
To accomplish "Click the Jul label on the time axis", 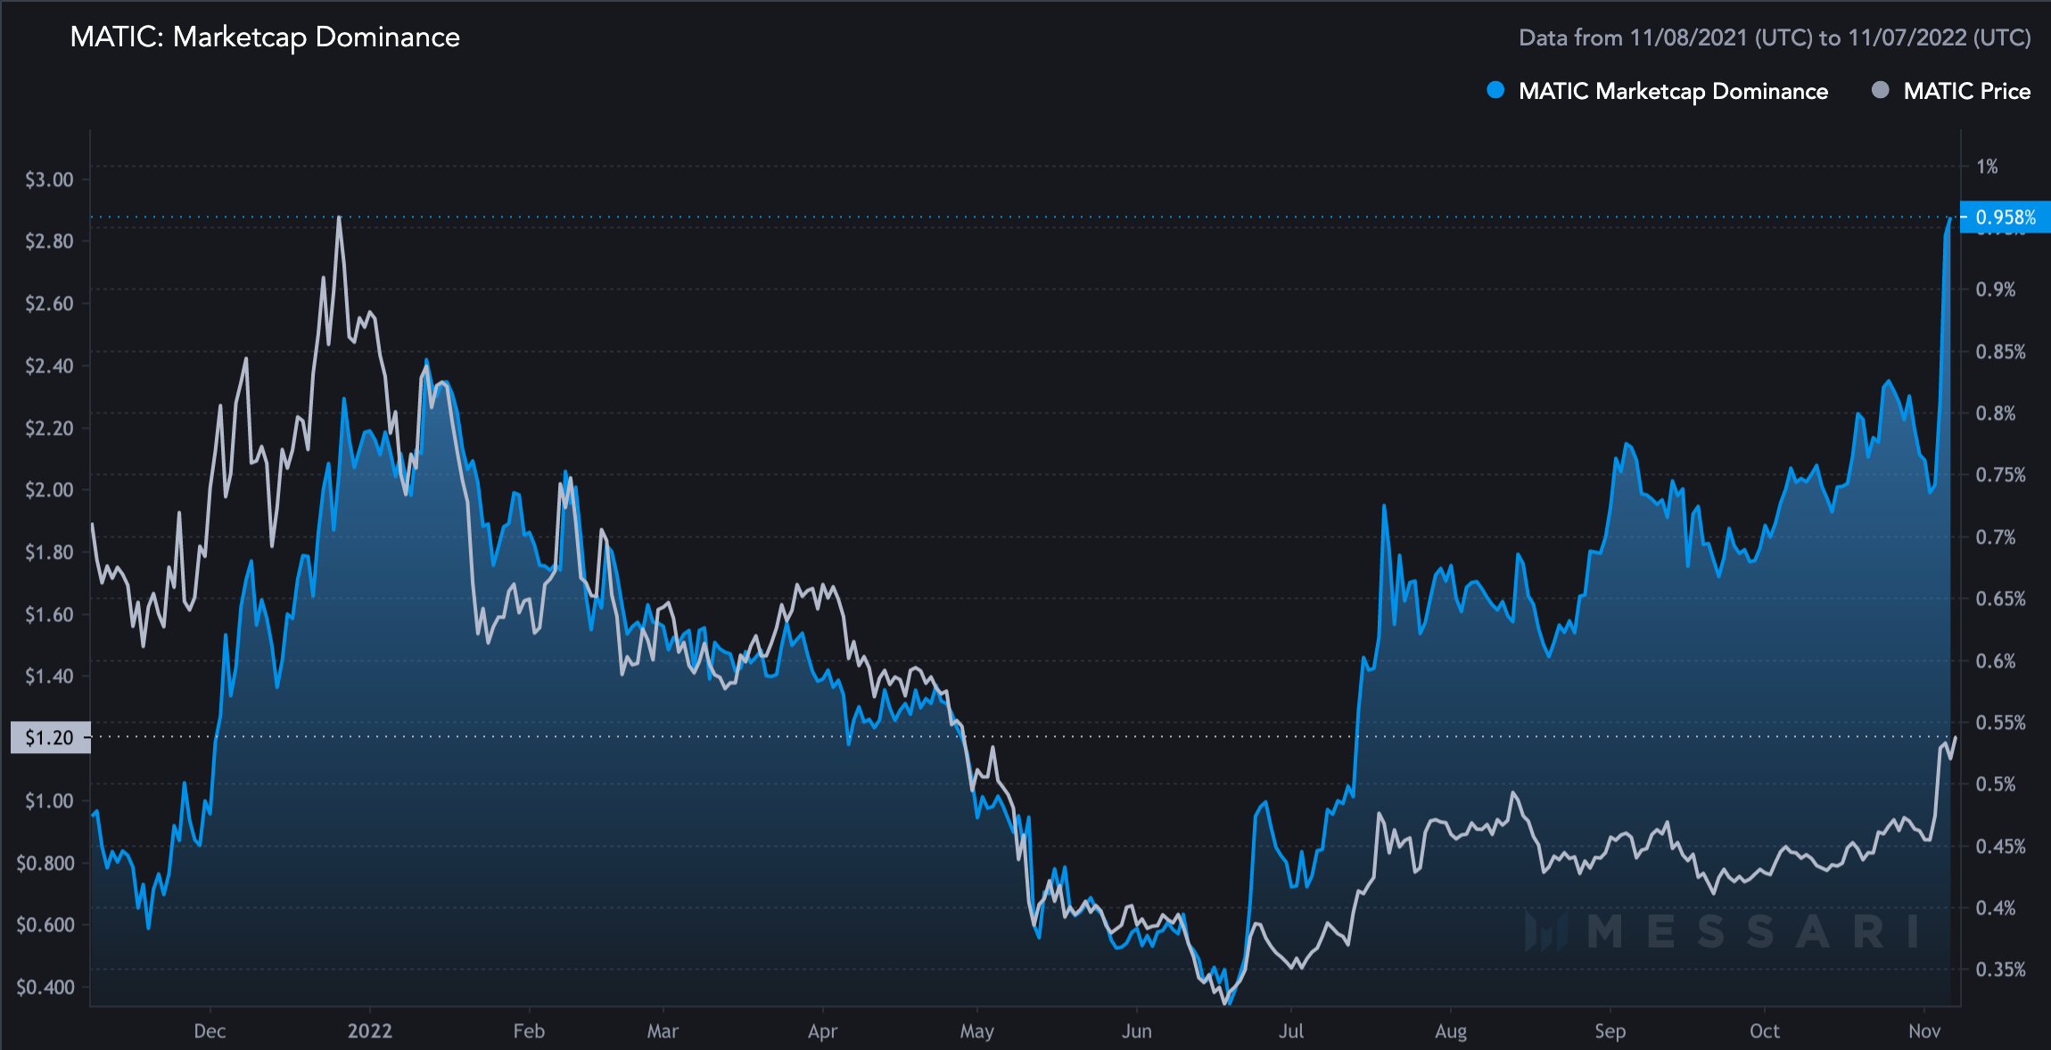I will 1290,1031.
